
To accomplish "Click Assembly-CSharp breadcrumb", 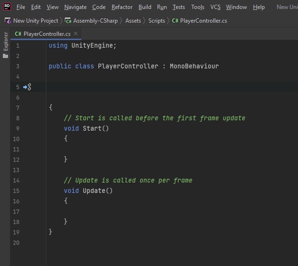I will [x=96, y=21].
